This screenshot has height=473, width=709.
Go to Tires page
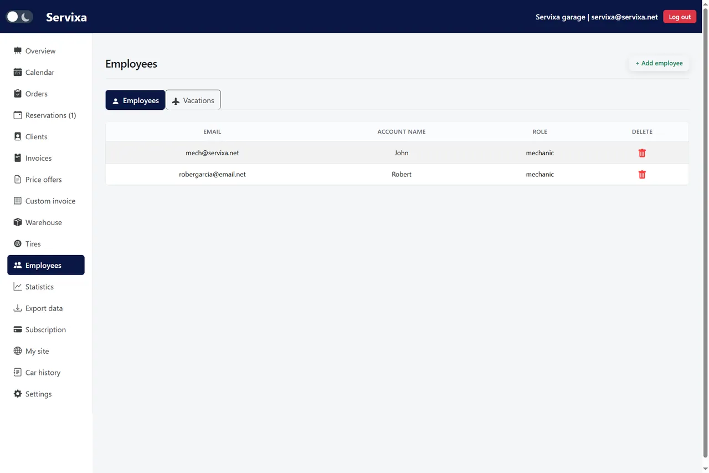tap(46, 244)
